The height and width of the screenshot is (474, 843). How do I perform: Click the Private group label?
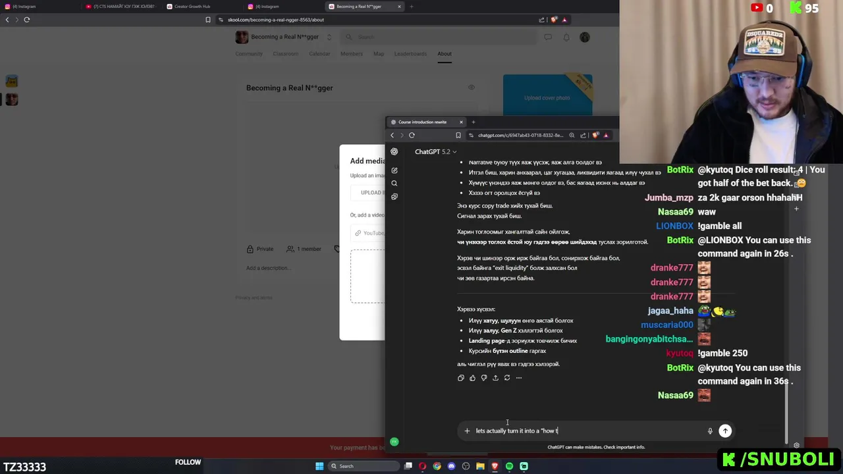point(259,249)
